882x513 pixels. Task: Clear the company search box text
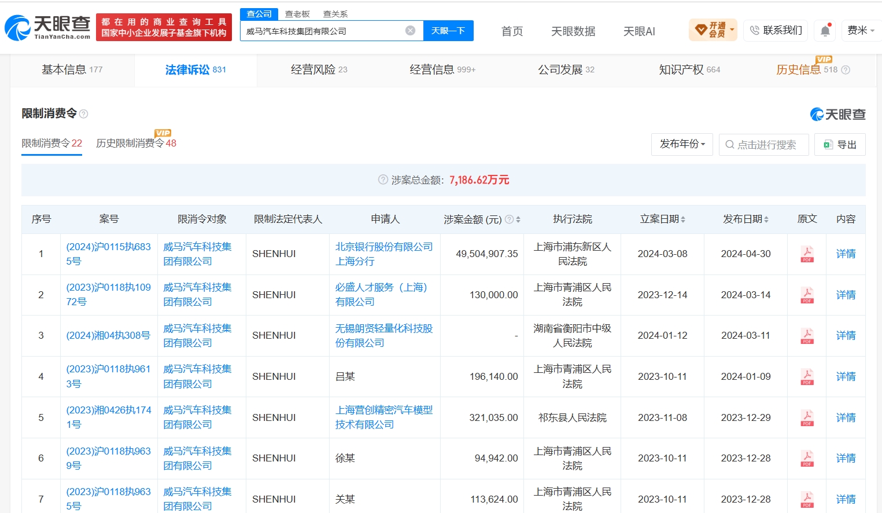[410, 31]
